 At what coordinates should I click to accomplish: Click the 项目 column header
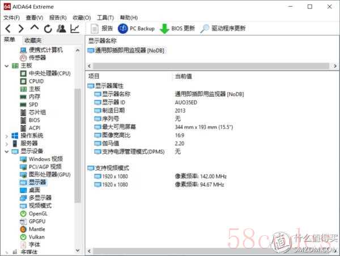[94, 76]
